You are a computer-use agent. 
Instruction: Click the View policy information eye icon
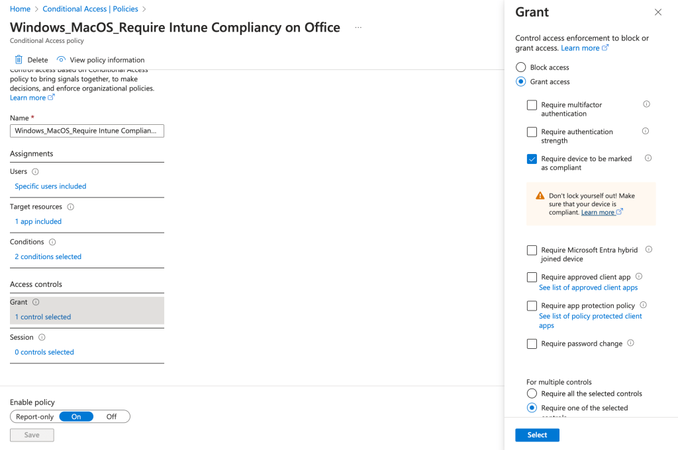(x=62, y=59)
